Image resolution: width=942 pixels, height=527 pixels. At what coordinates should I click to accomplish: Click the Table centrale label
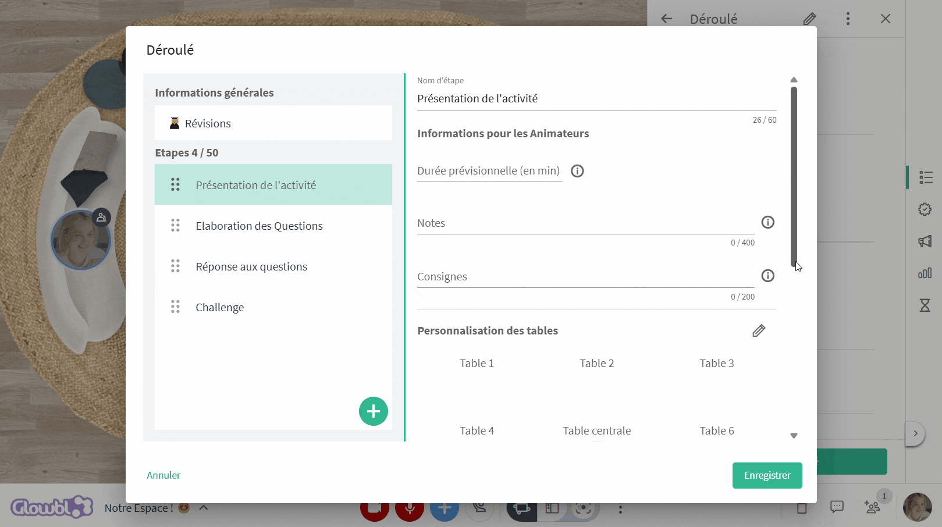point(597,431)
